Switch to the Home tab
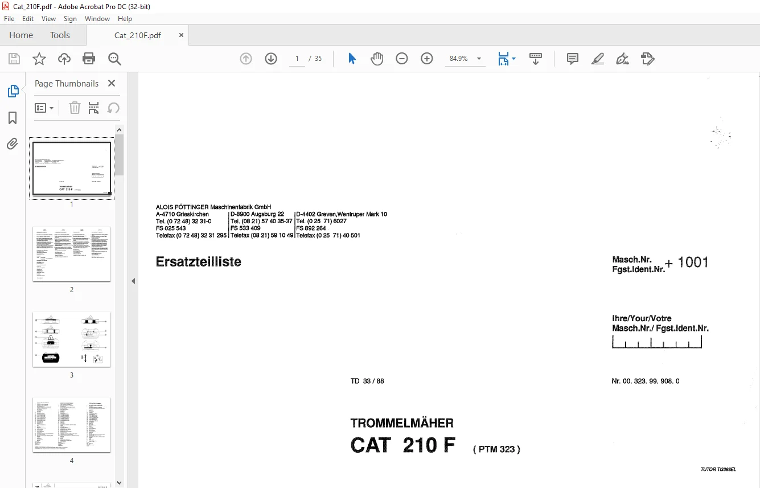This screenshot has height=488, width=760. point(21,35)
